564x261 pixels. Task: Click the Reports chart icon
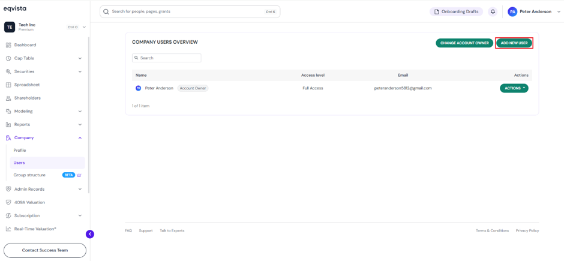point(8,125)
